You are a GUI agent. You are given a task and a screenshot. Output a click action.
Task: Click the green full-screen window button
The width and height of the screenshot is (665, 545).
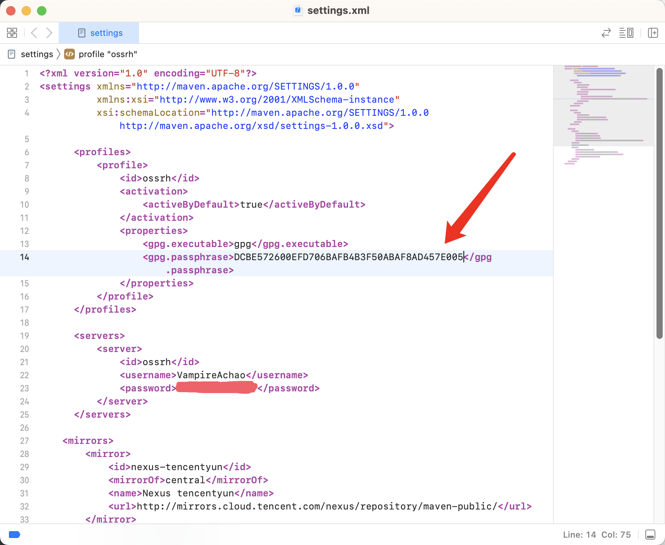(x=42, y=11)
